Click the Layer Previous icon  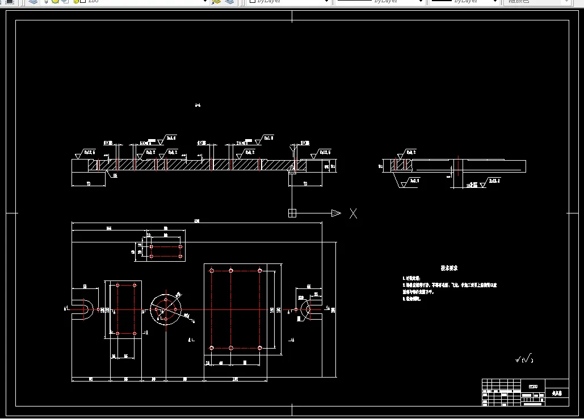(x=229, y=2)
